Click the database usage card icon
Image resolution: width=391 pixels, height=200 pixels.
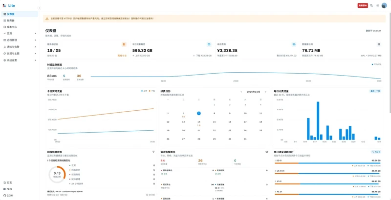point(379,44)
